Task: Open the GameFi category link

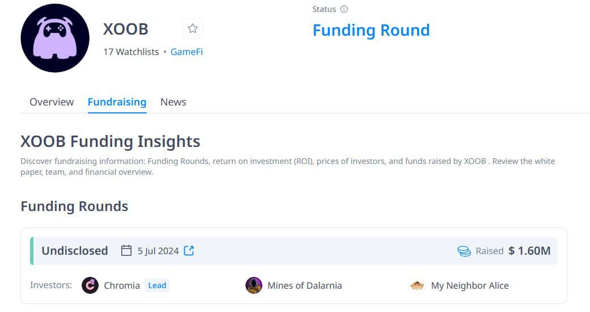Action: pos(186,52)
